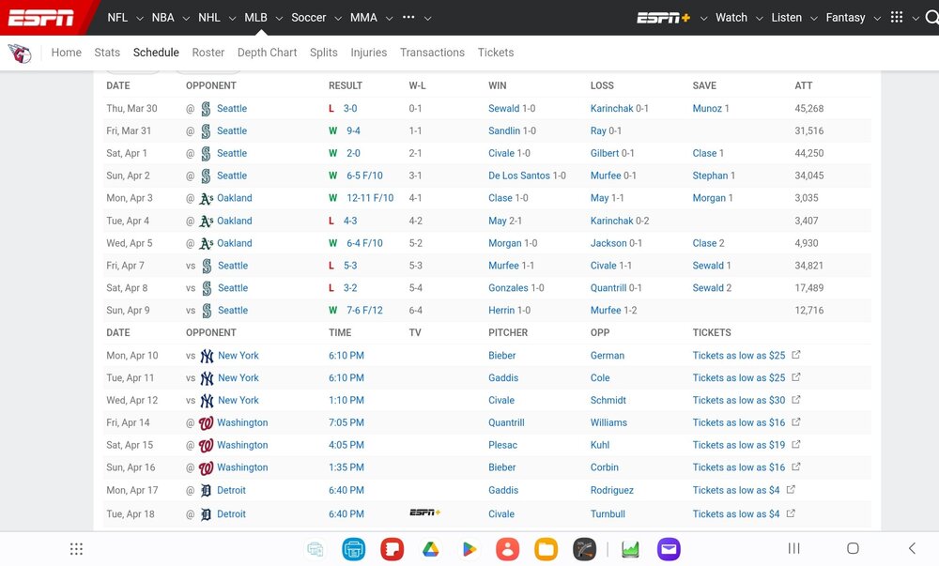Open the 12-11 F/10 result on Mon, Apr 3
This screenshot has width=939, height=566.
370,198
